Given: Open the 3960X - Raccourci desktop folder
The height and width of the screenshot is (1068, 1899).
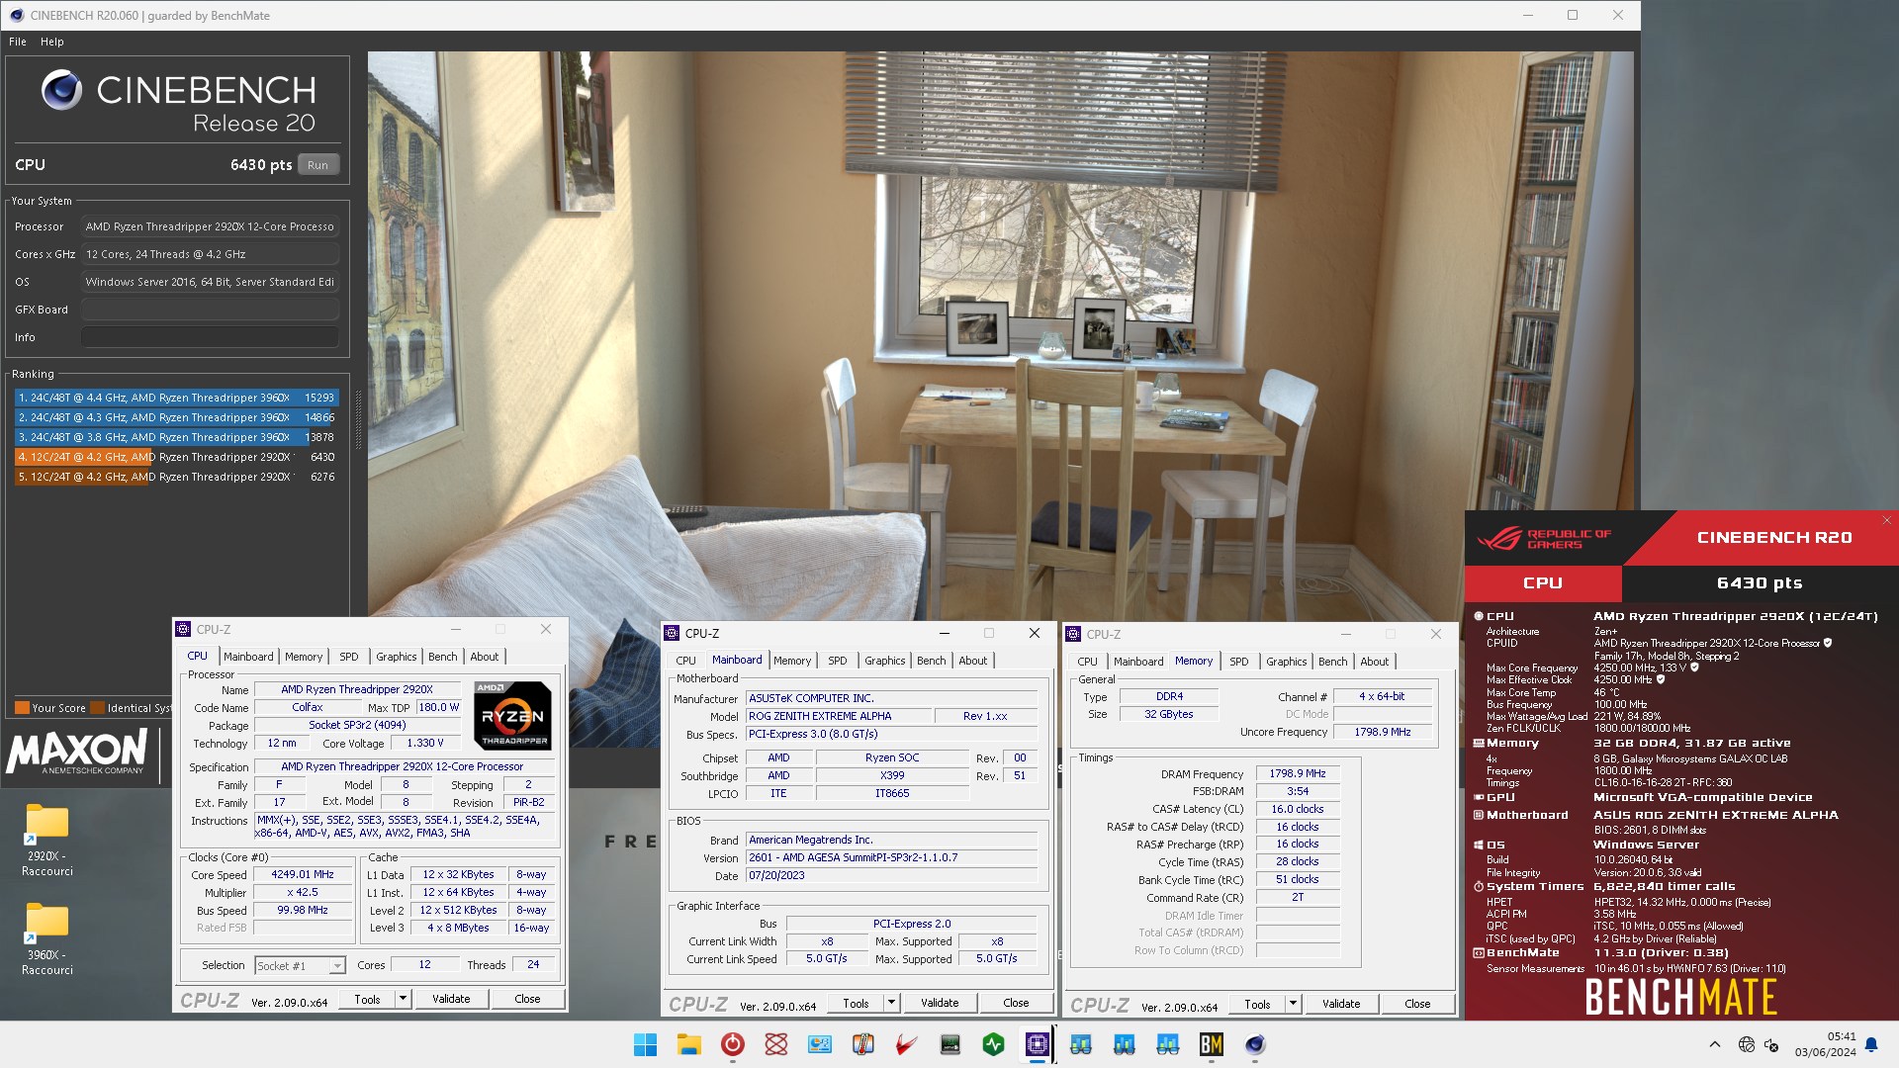Looking at the screenshot, I should (46, 938).
